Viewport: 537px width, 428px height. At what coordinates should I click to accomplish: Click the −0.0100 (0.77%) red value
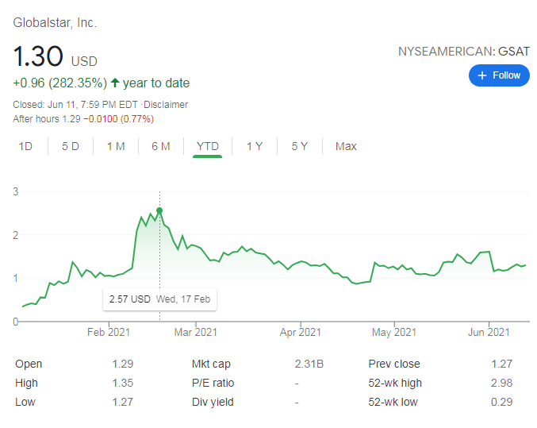pyautogui.click(x=118, y=119)
